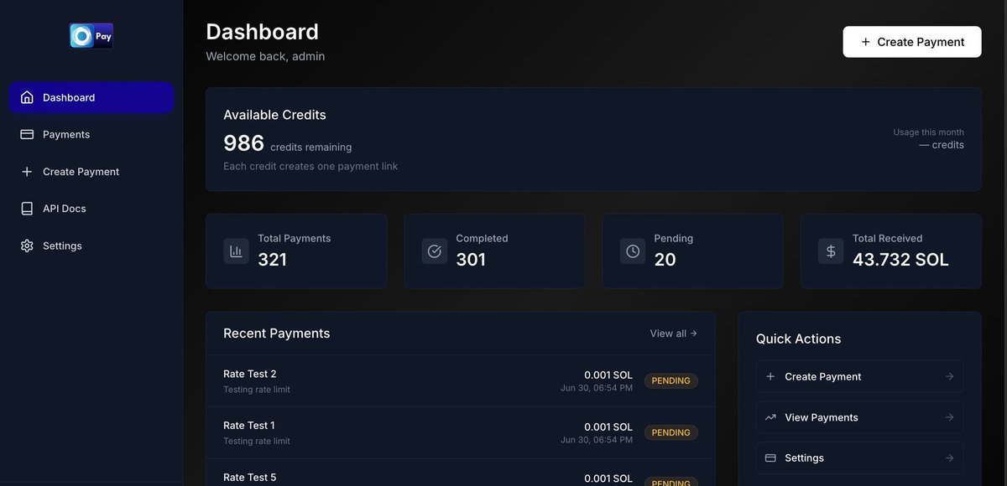1007x486 pixels.
Task: Click the View all link
Action: 674,333
